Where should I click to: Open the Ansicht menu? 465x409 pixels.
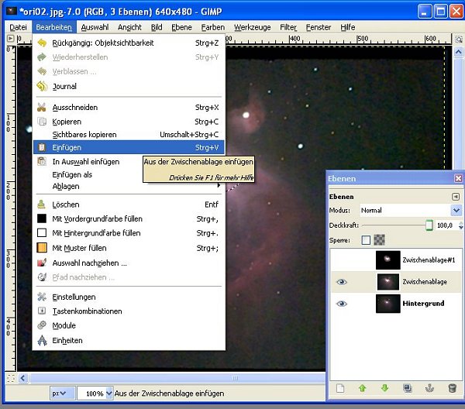click(x=129, y=27)
